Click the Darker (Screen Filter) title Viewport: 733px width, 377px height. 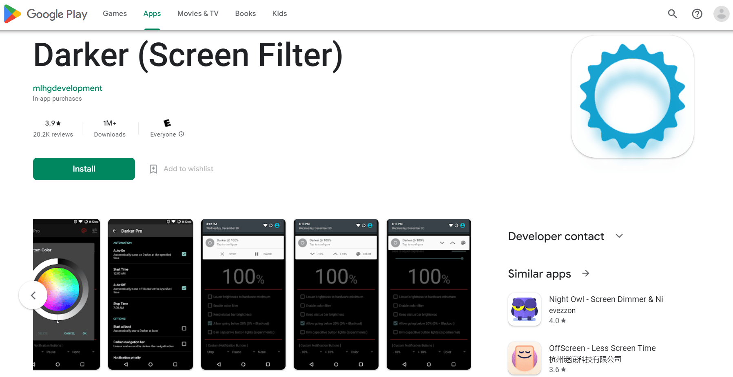[x=188, y=55]
